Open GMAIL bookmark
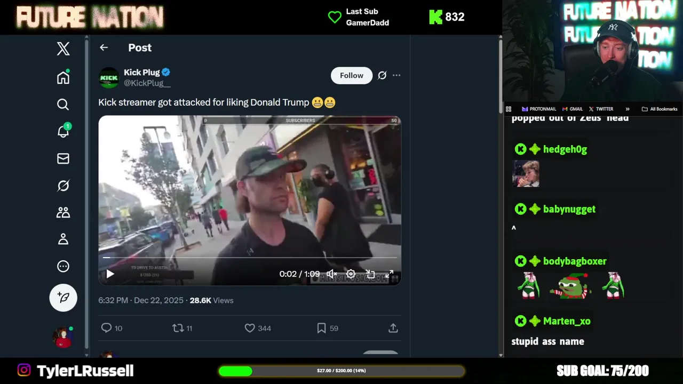 572,109
